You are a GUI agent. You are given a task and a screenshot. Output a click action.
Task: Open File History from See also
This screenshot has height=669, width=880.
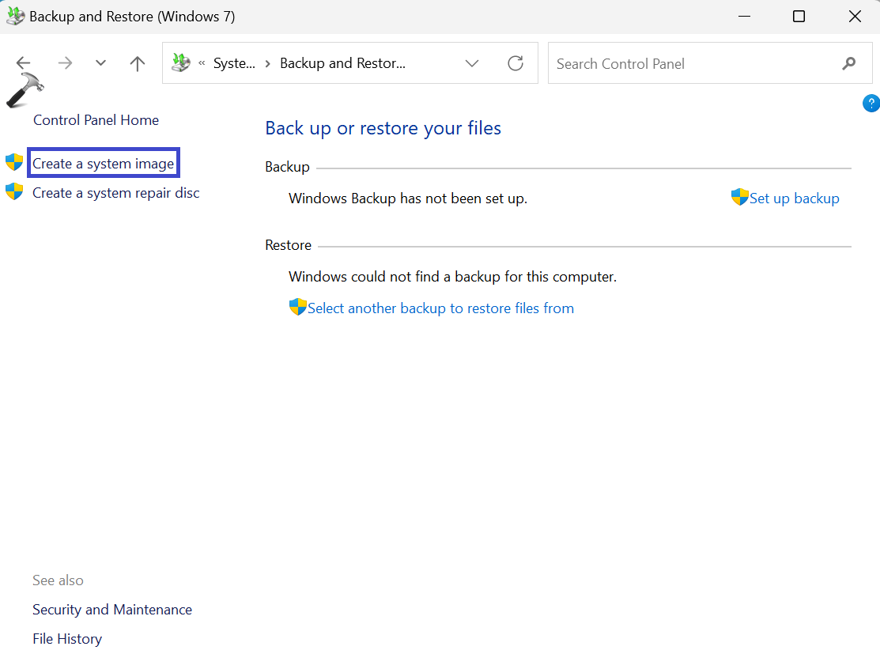[x=66, y=638]
